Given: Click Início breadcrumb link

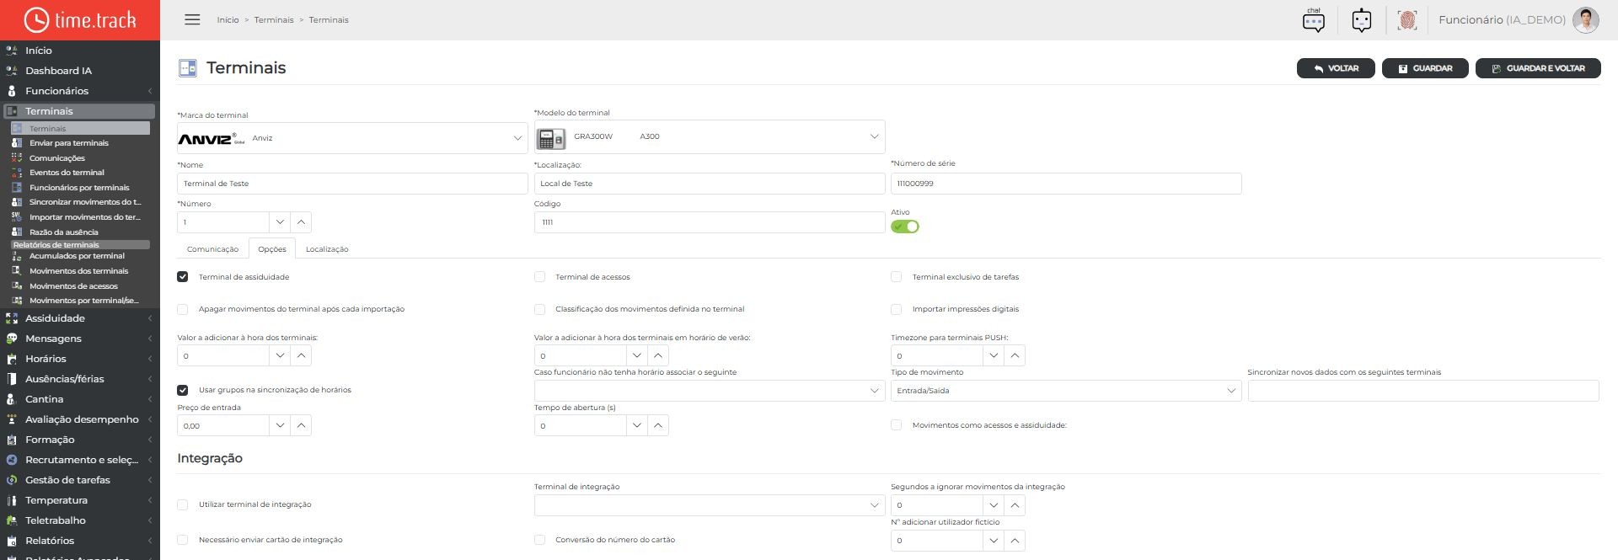Looking at the screenshot, I should click(x=228, y=20).
